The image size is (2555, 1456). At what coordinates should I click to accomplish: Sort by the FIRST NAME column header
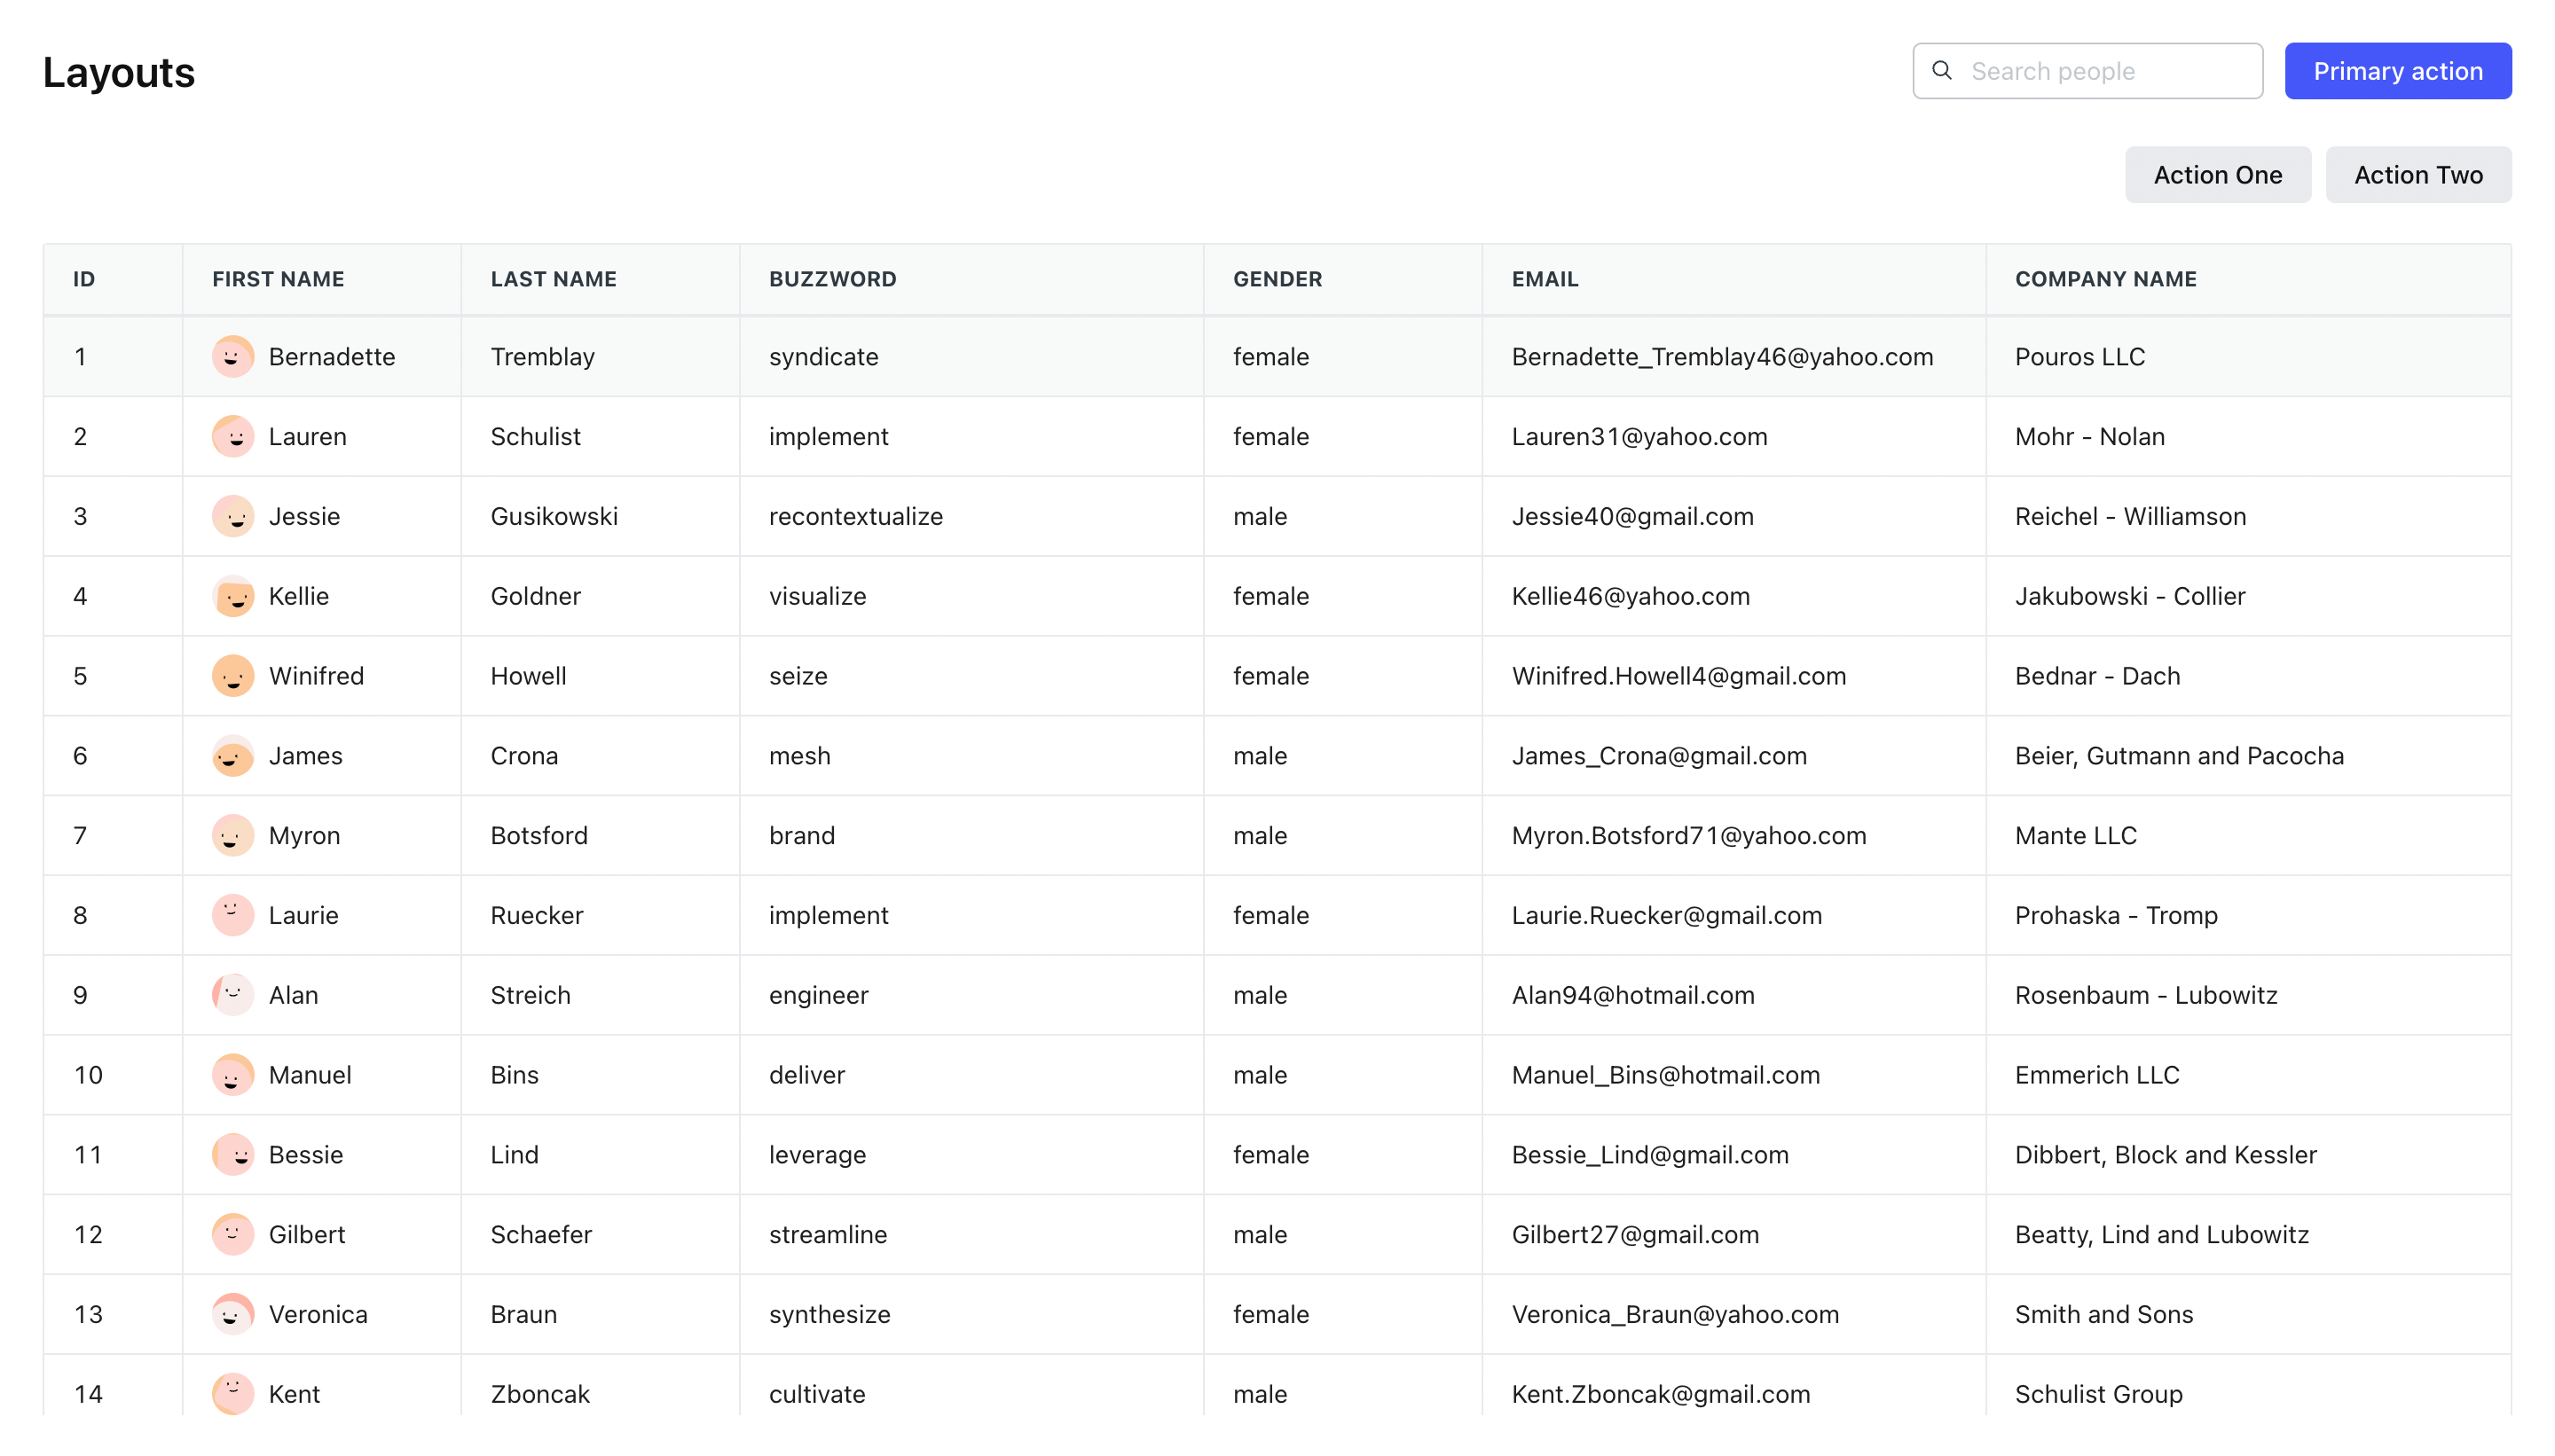pyautogui.click(x=278, y=279)
